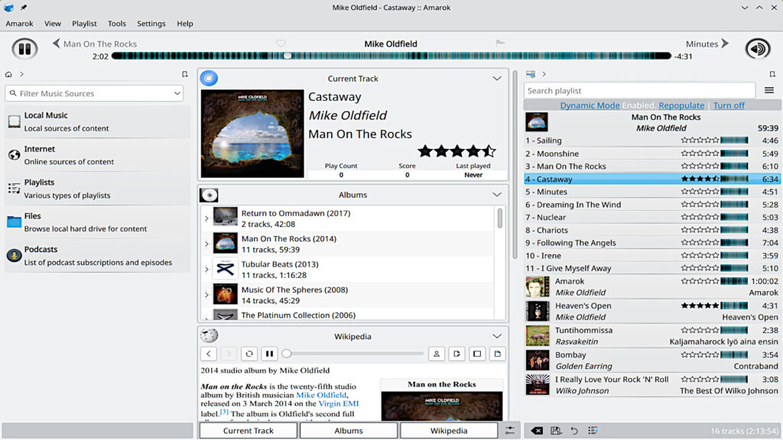The height and width of the screenshot is (440, 783).
Task: Rate the Bombay track with stars
Action: tap(700, 354)
